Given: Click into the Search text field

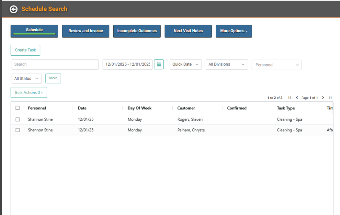Looking at the screenshot, I should 55,64.
